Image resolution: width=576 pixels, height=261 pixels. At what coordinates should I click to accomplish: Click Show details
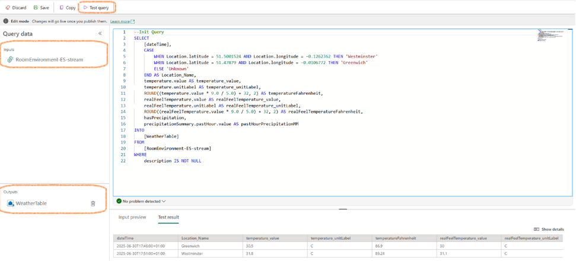(x=549, y=229)
